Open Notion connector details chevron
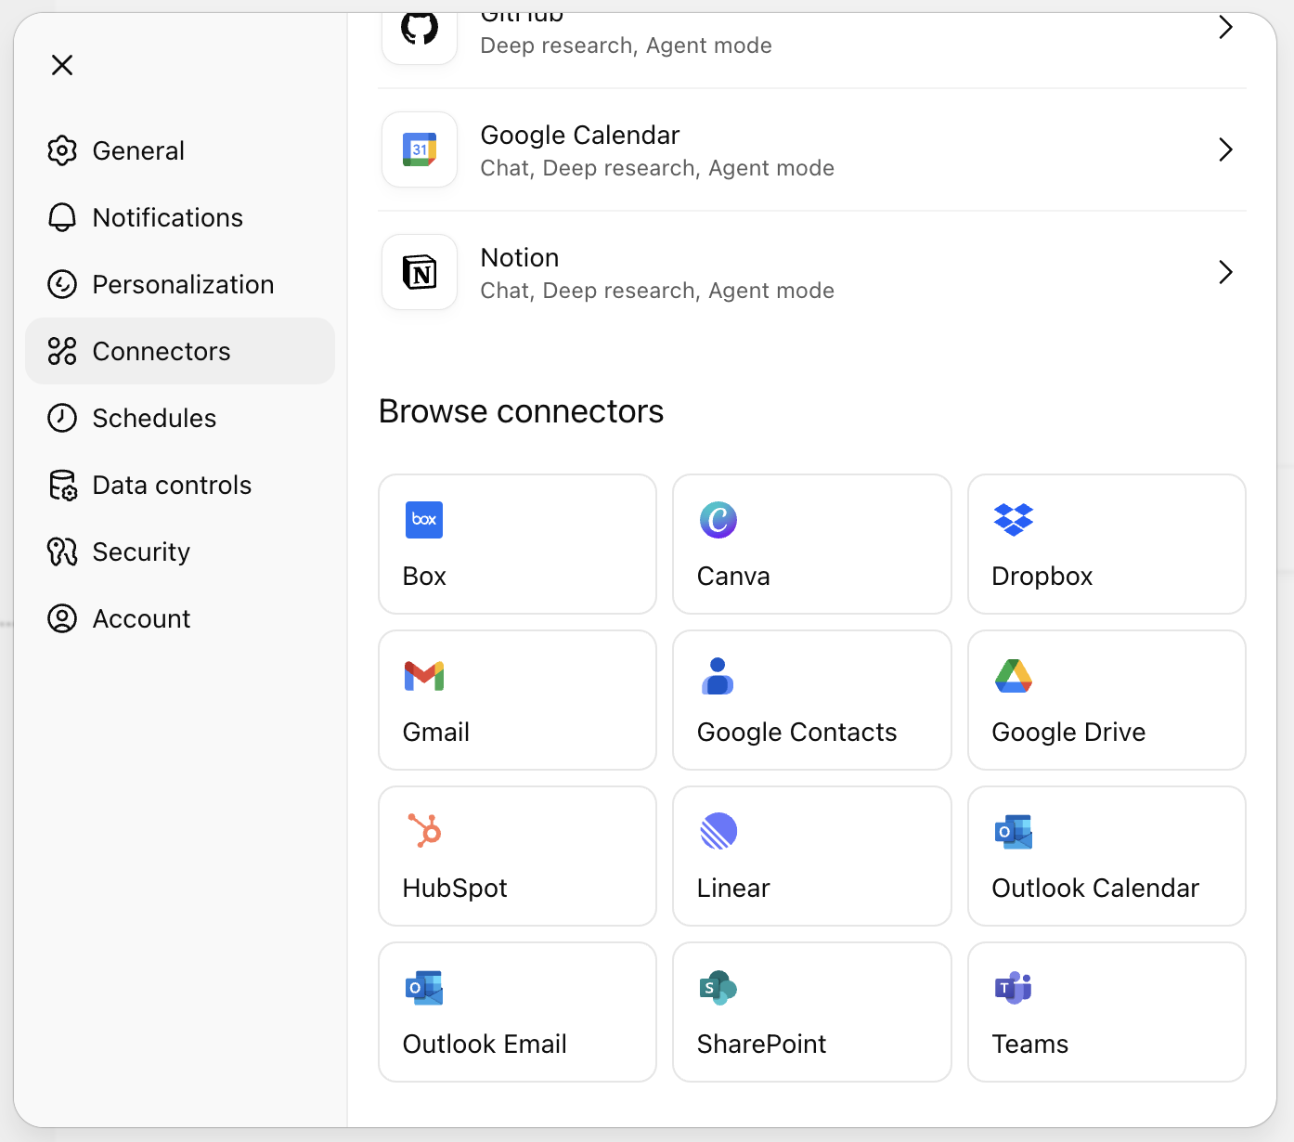 point(1225,272)
